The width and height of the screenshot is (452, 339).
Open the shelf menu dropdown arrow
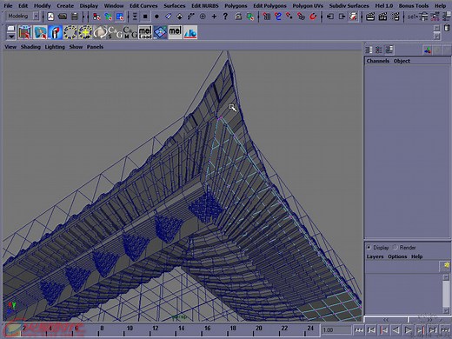(10, 37)
